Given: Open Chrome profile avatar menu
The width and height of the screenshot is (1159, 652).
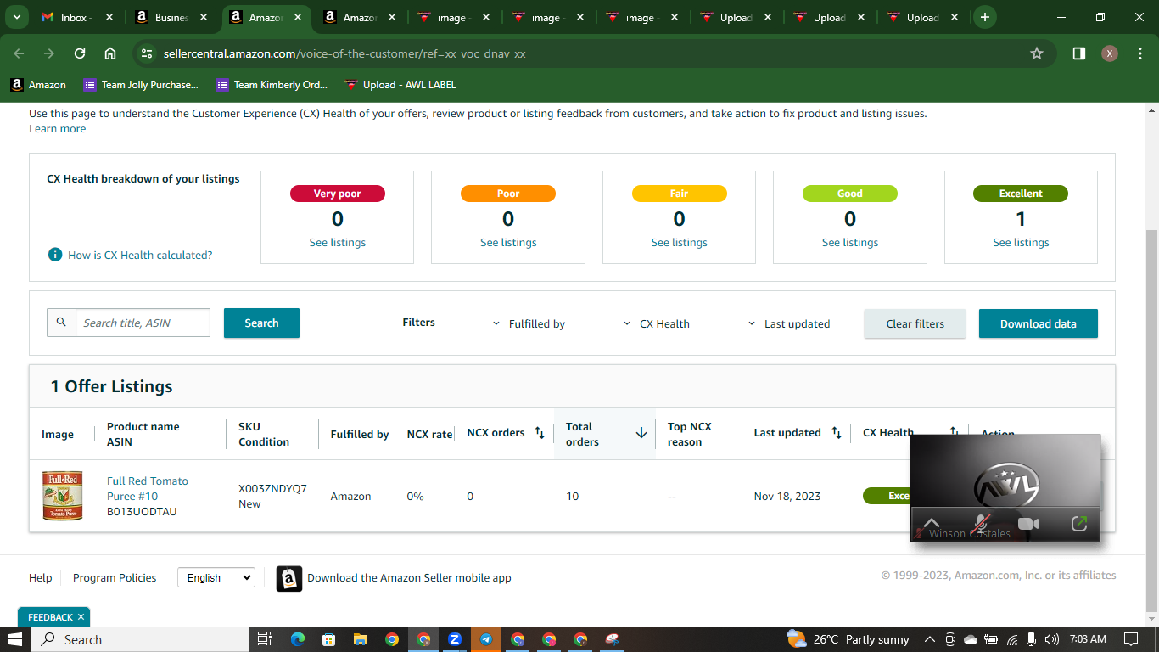Looking at the screenshot, I should coord(1110,53).
